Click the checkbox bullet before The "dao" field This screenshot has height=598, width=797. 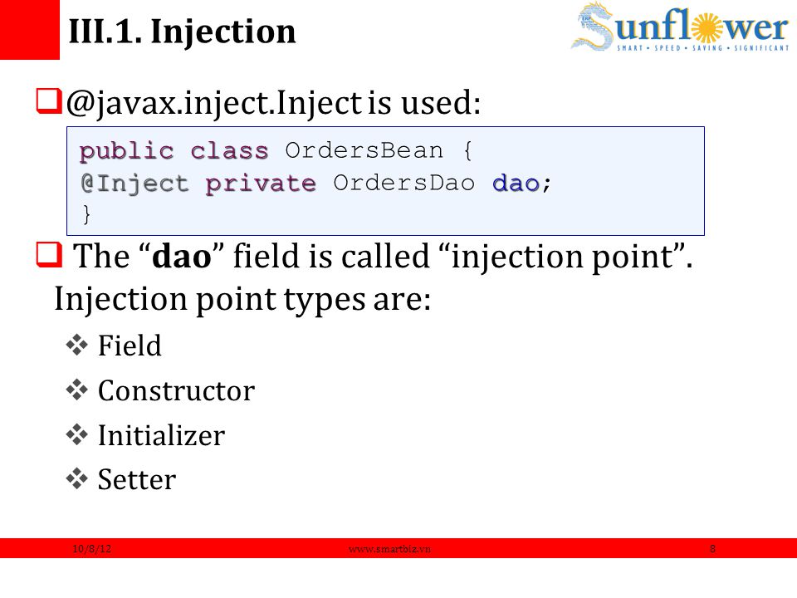pos(49,254)
